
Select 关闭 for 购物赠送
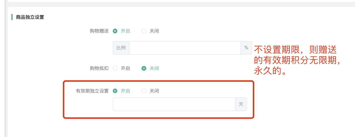(x=144, y=31)
